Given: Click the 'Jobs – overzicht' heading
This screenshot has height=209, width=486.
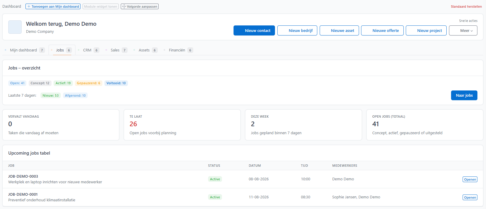Looking at the screenshot, I should (24, 68).
